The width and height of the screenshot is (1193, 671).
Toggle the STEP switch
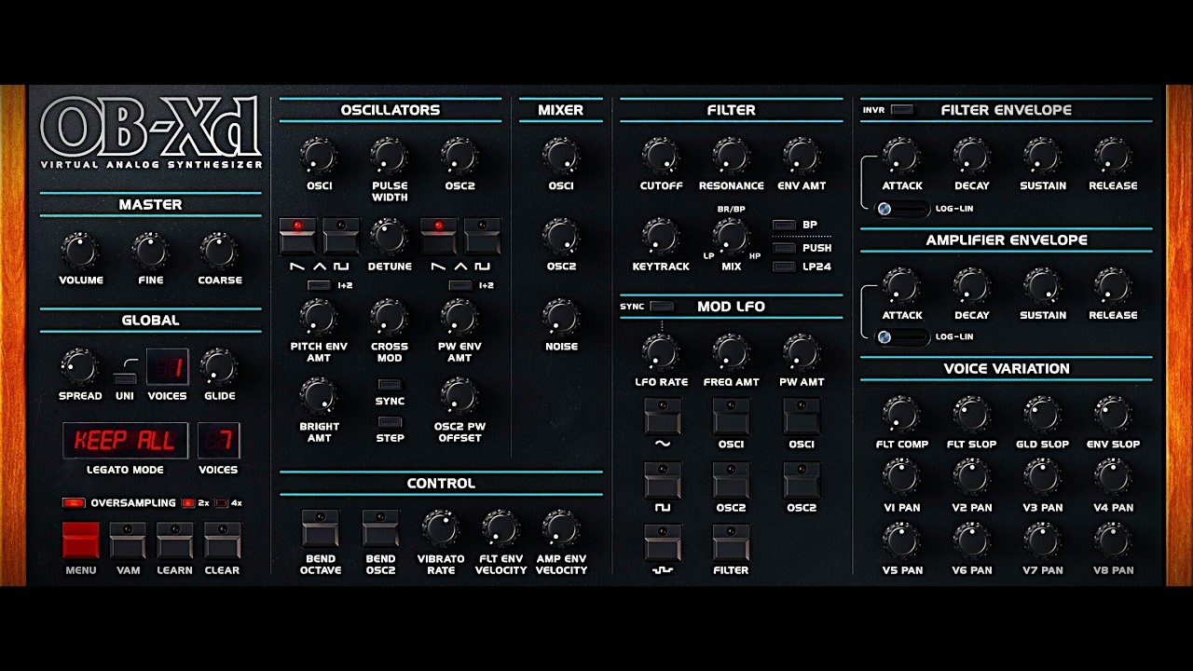(390, 422)
